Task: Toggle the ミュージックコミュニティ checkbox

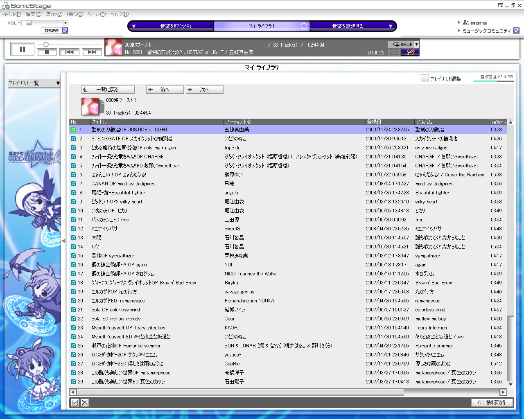Action: click(x=516, y=30)
